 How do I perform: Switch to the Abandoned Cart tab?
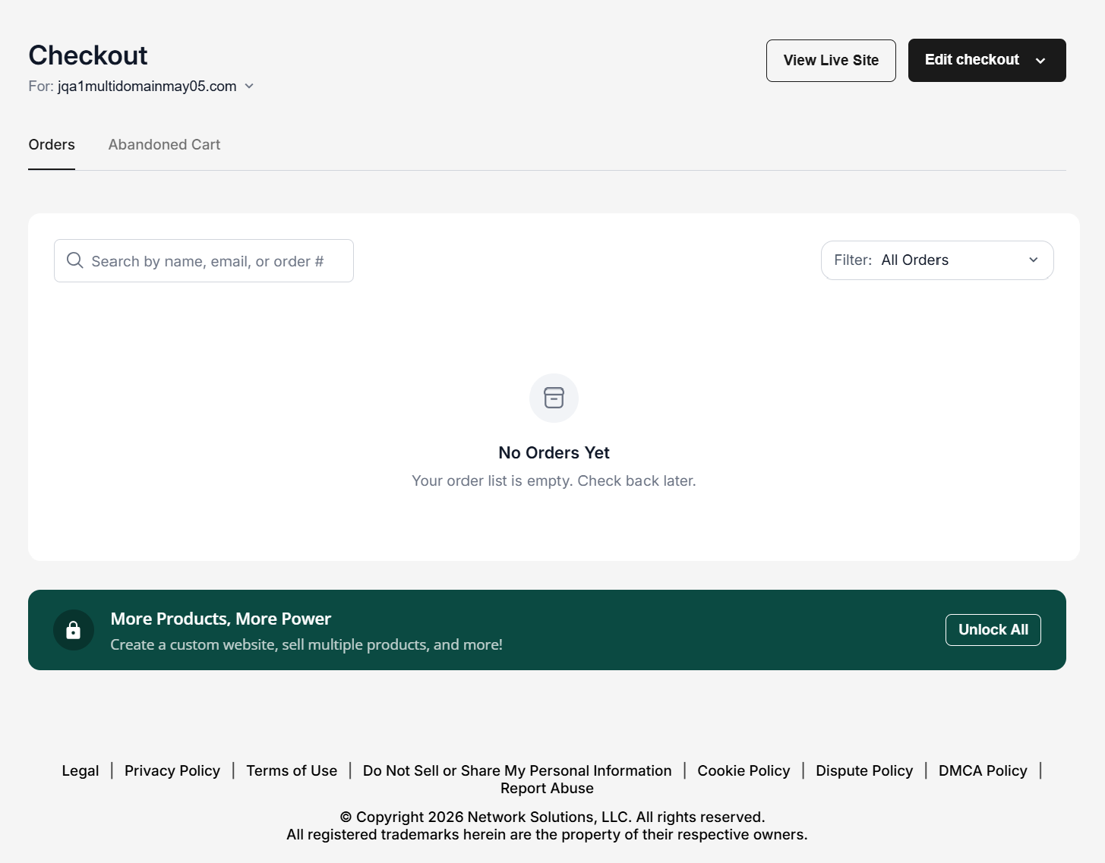point(164,144)
